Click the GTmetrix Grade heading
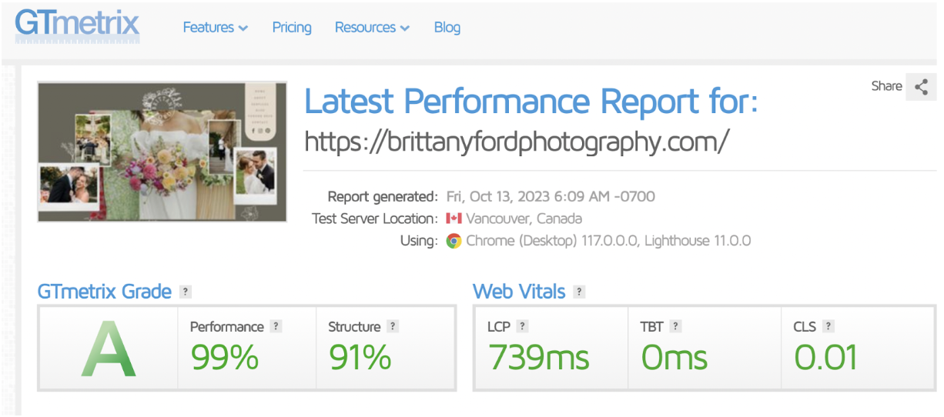944x417 pixels. click(105, 292)
